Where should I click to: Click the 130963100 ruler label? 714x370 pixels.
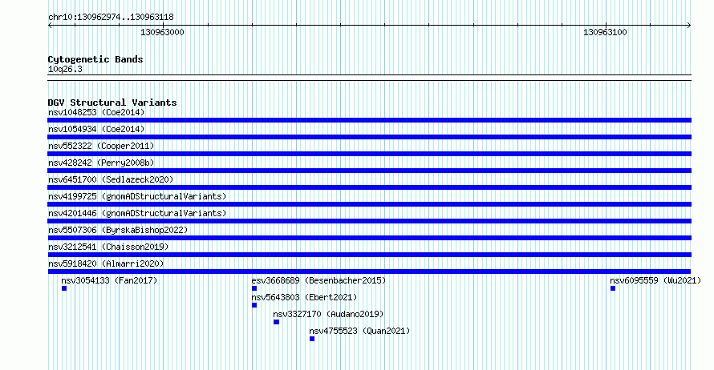pos(605,32)
